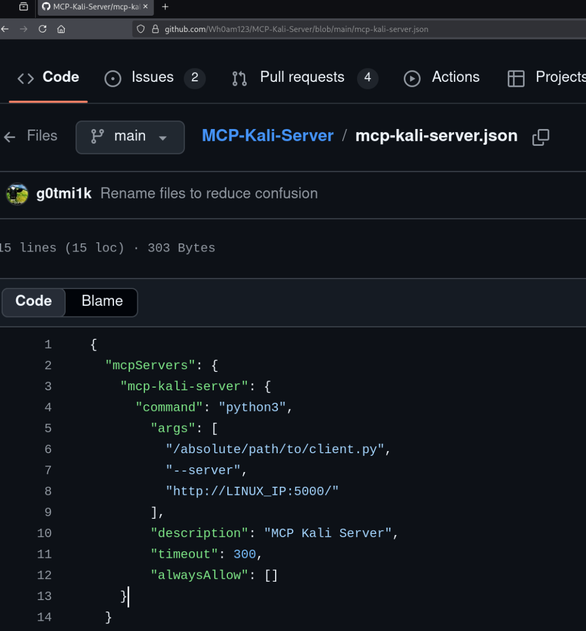Select the MCP-Kali-Server browser tab
The height and width of the screenshot is (631, 586).
pos(95,7)
